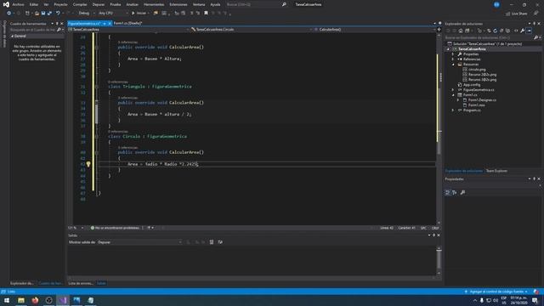544x306 pixels.
Task: Click the bookmark toolbar icon
Action: pos(206,14)
